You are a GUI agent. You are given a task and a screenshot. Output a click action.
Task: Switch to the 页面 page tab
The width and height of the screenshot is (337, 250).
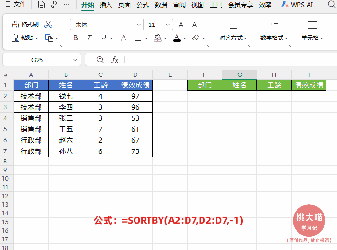[124, 4]
